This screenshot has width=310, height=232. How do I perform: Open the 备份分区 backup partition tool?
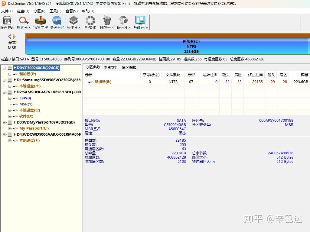point(124,23)
